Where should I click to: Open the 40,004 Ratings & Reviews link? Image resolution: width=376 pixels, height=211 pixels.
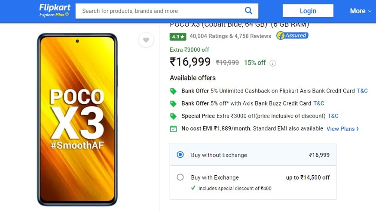[x=230, y=36]
